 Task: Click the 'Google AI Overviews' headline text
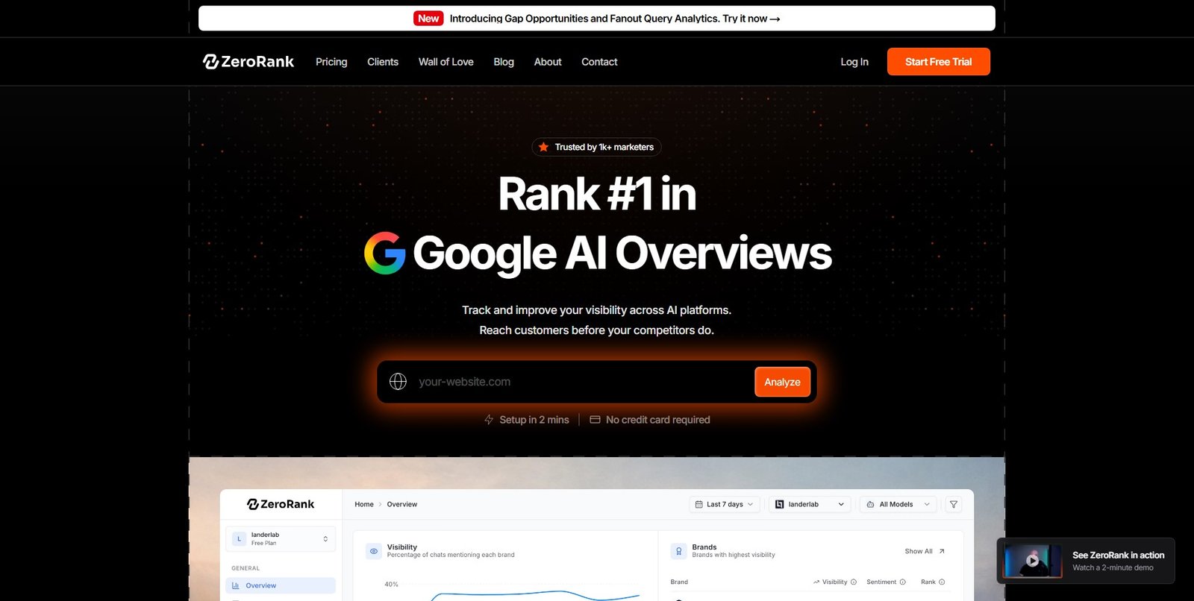pyautogui.click(x=622, y=253)
